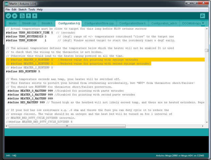
Task: Open the Tools menu
Action: click(32, 9)
